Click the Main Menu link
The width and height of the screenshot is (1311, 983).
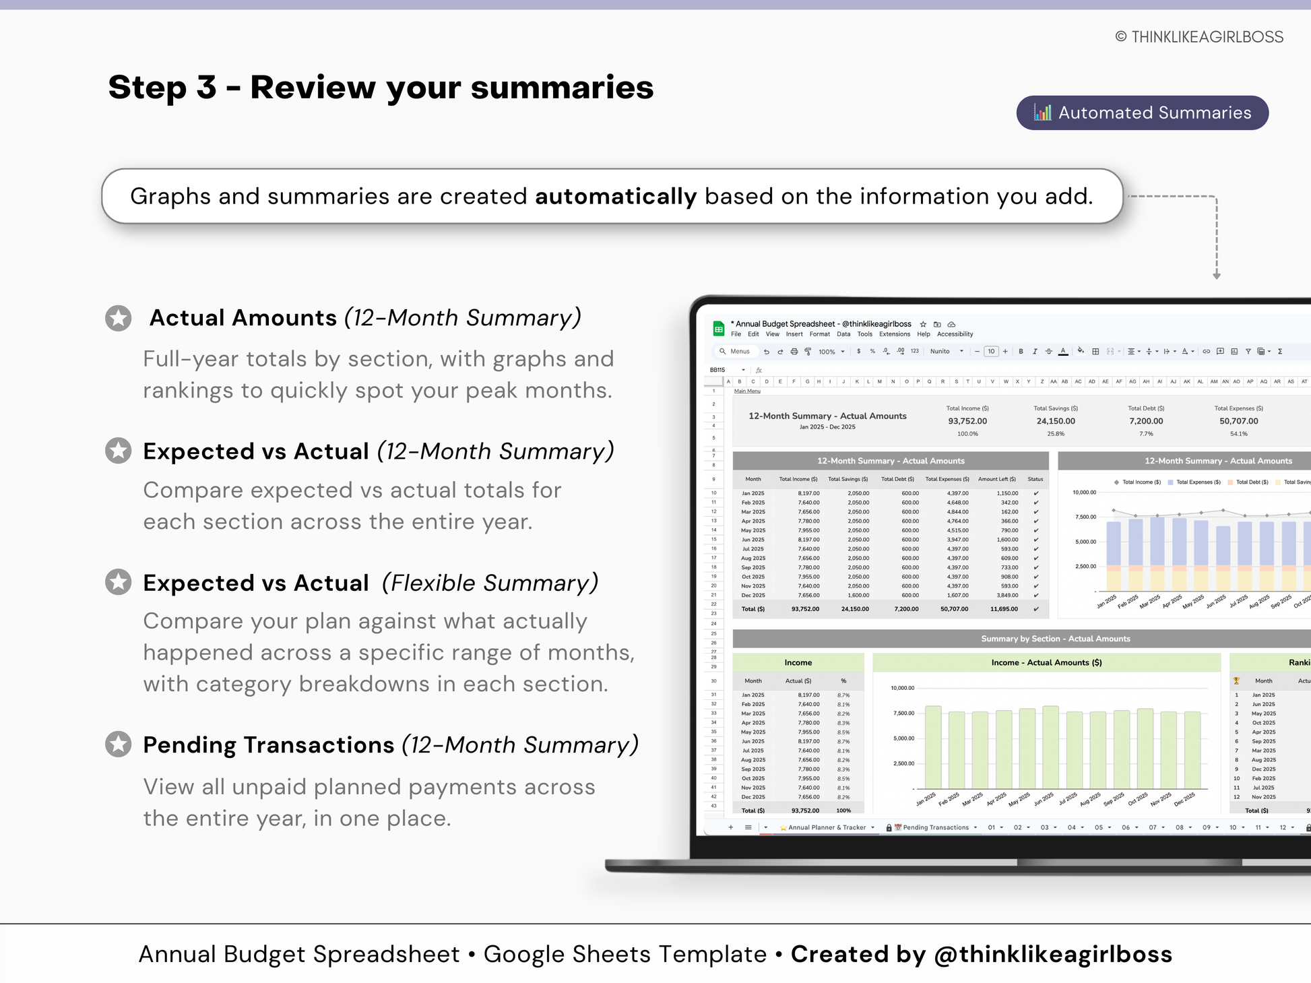(x=747, y=391)
